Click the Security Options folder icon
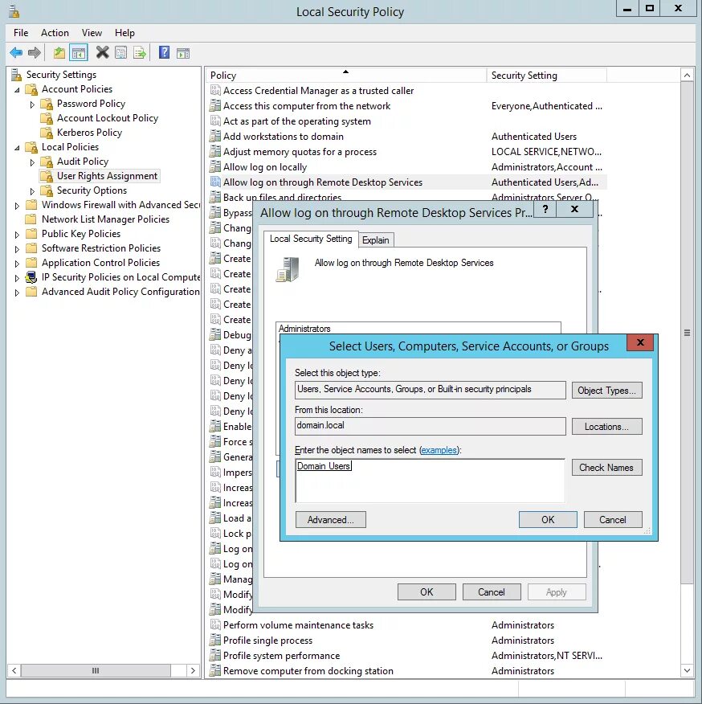This screenshot has height=704, width=702. click(x=47, y=190)
